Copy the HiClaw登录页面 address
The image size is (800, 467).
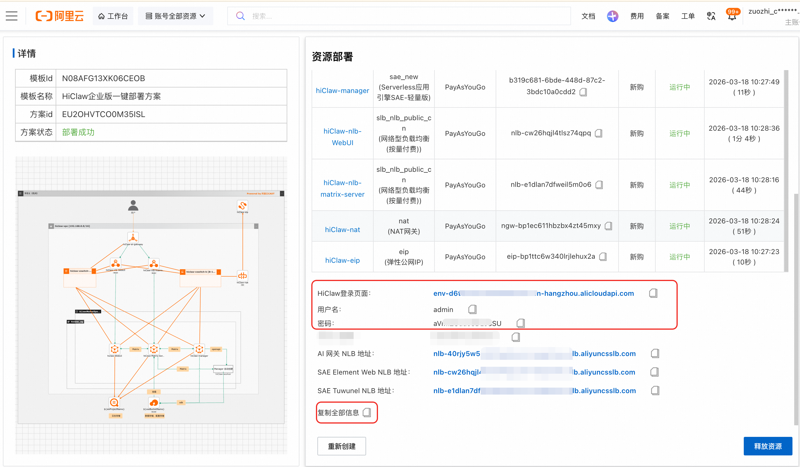point(653,293)
